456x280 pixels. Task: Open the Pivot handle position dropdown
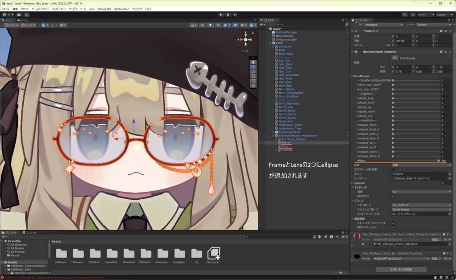[x=12, y=25]
